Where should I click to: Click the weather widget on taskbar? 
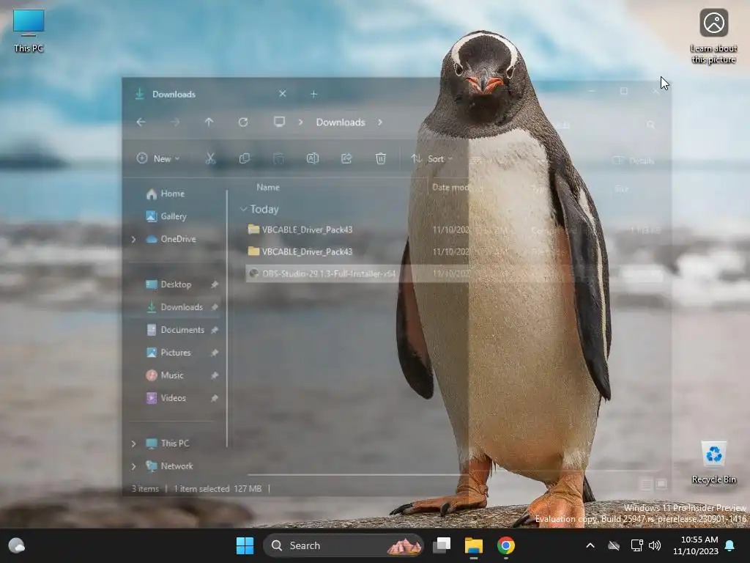[x=17, y=545]
